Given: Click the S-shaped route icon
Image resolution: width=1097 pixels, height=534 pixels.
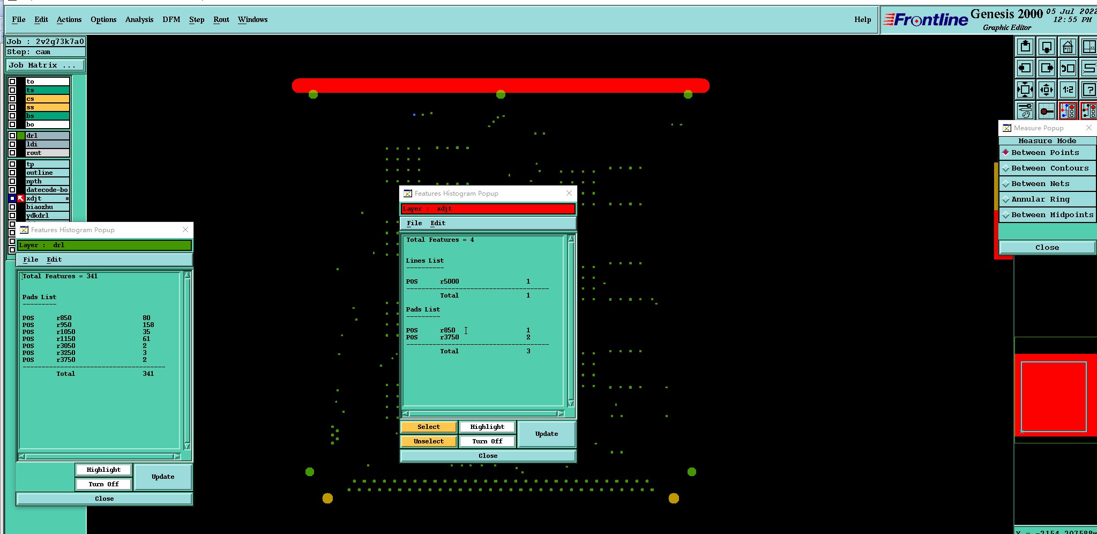Looking at the screenshot, I should coord(1088,68).
